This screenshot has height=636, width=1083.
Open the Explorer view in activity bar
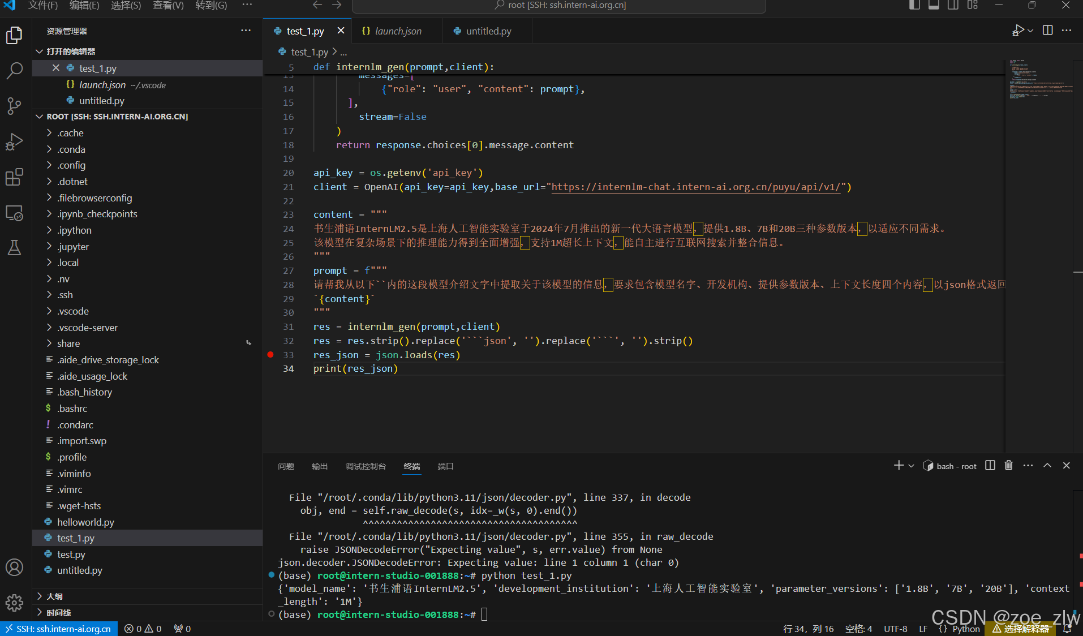point(14,35)
